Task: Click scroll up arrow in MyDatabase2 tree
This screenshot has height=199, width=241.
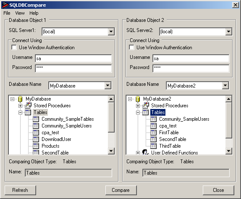Action: tap(228, 99)
